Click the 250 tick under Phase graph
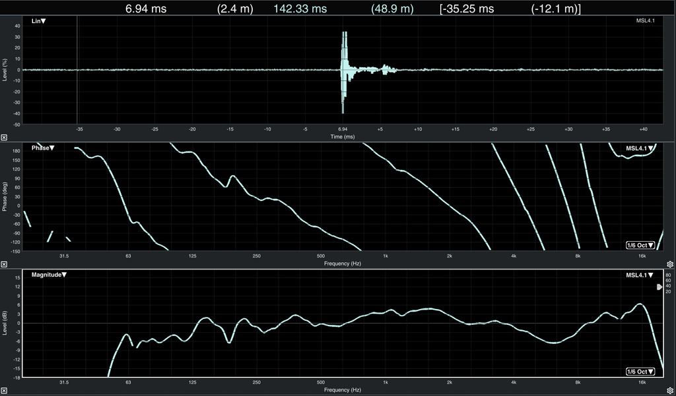The image size is (676, 396). (x=257, y=256)
